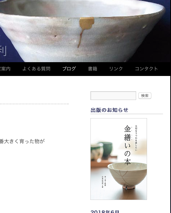Select the partially visible 案内 menu item
This screenshot has width=171, height=213.
[5, 69]
